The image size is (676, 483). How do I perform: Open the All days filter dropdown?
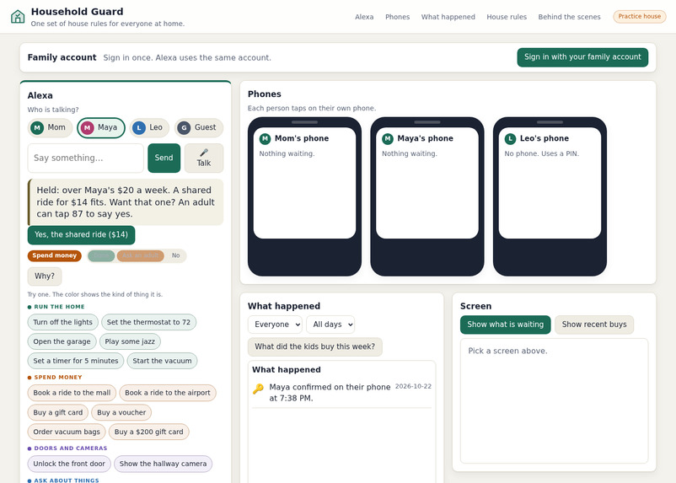[330, 325]
